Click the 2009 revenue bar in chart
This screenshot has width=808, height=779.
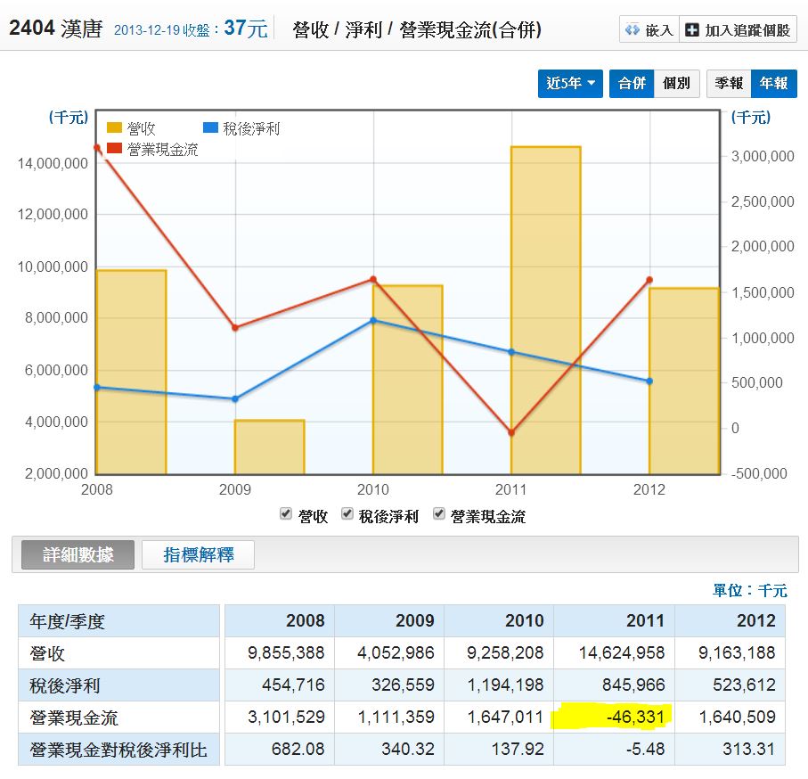click(x=269, y=446)
